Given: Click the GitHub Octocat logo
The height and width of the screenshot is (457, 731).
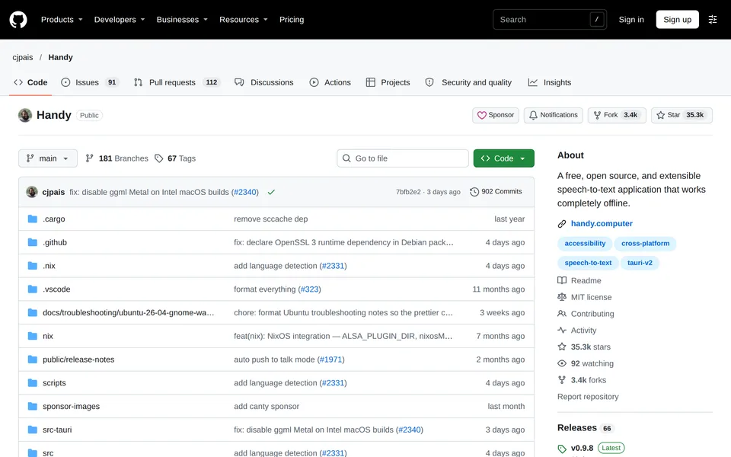Looking at the screenshot, I should (18, 20).
